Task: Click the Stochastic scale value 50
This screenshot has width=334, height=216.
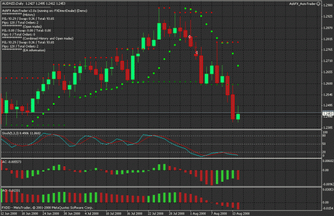Action: click(x=324, y=144)
